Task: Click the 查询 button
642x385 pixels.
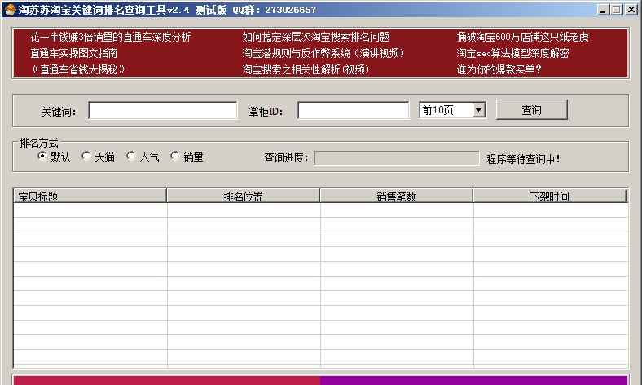Action: pos(531,110)
